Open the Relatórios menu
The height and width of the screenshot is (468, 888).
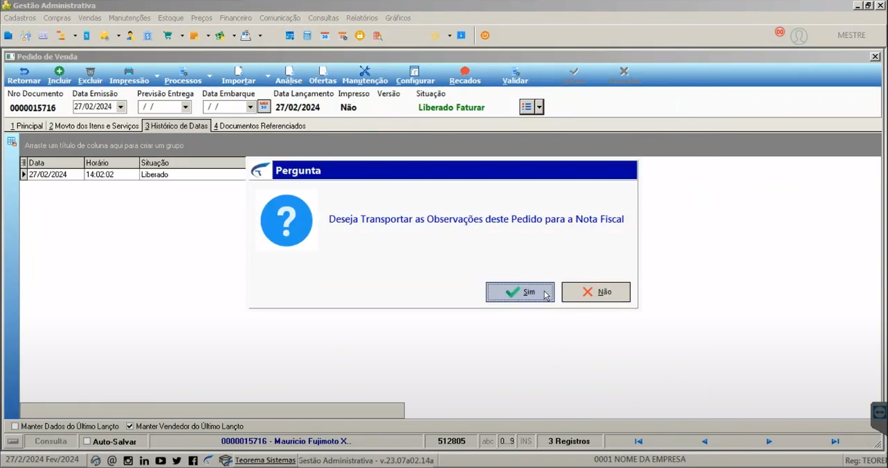[x=362, y=18]
